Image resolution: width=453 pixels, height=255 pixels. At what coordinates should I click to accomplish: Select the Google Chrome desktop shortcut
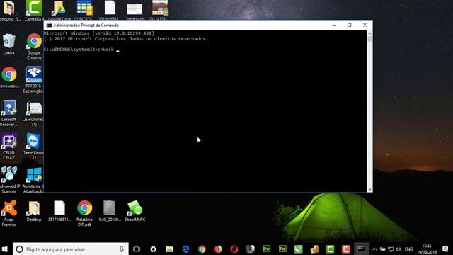tap(34, 46)
